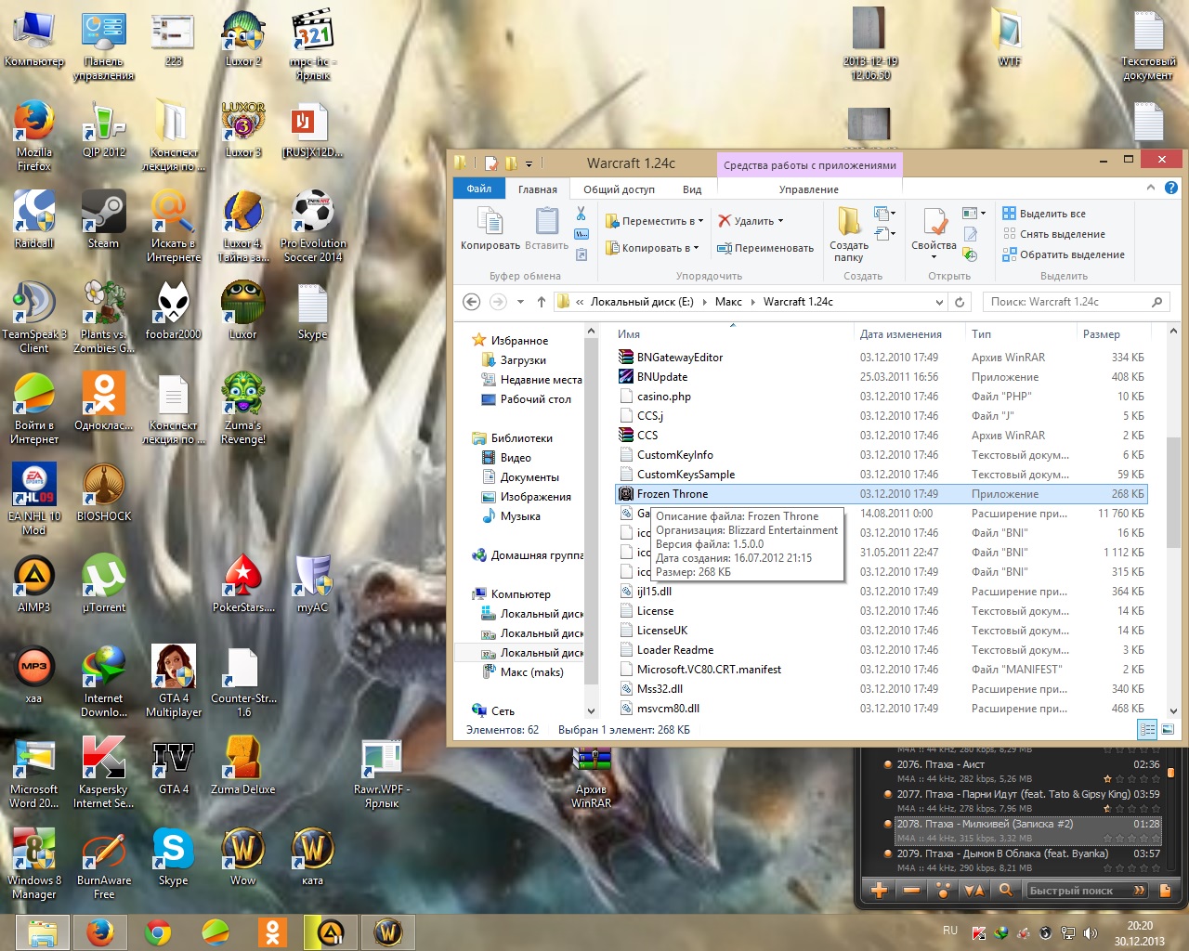Switch to details view toggle in status bar
The height and width of the screenshot is (951, 1189).
pyautogui.click(x=1147, y=729)
